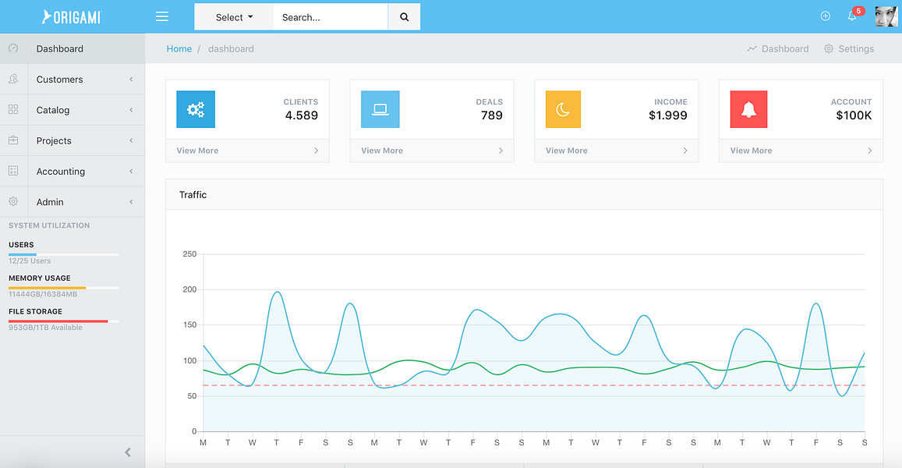This screenshot has width=902, height=468.
Task: Expand the Customers sidebar menu
Action: click(72, 80)
